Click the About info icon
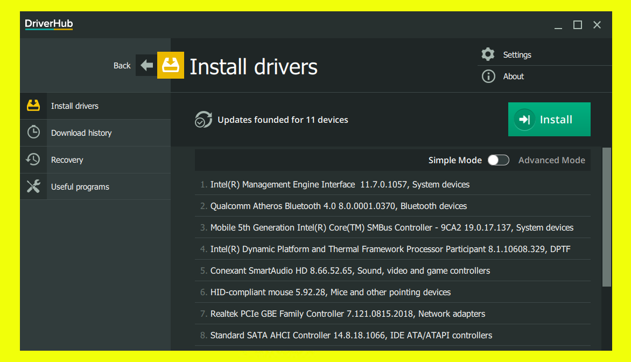This screenshot has height=362, width=631. tap(488, 76)
